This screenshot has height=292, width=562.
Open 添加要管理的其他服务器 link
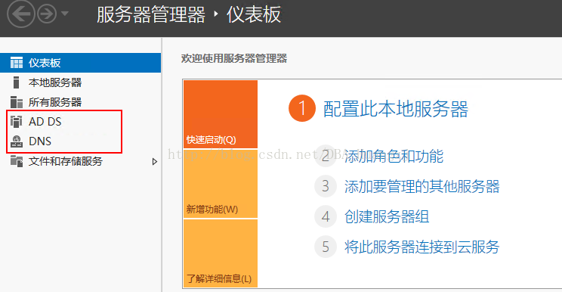(x=421, y=187)
